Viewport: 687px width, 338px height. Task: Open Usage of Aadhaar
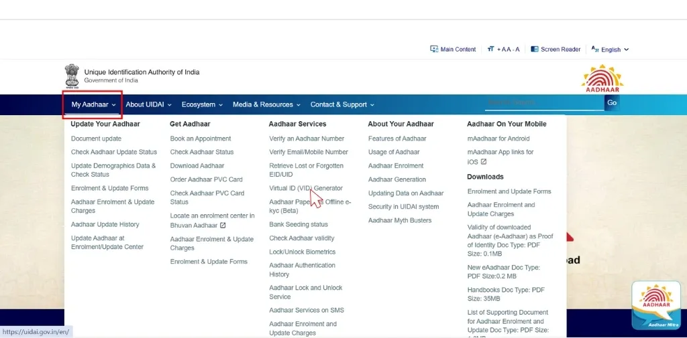pos(394,152)
